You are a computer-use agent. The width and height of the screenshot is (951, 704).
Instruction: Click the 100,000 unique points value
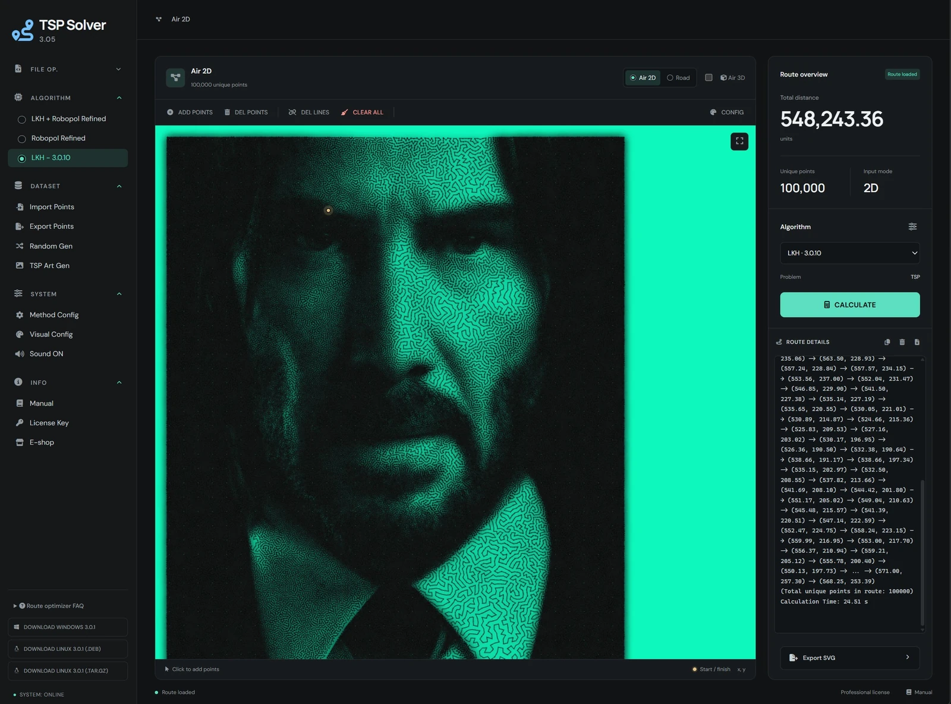coord(802,188)
